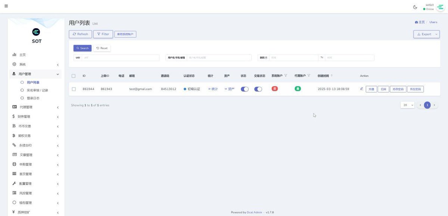Click 修改密码 button for user 861944
The width and height of the screenshot is (448, 216).
tap(398, 89)
